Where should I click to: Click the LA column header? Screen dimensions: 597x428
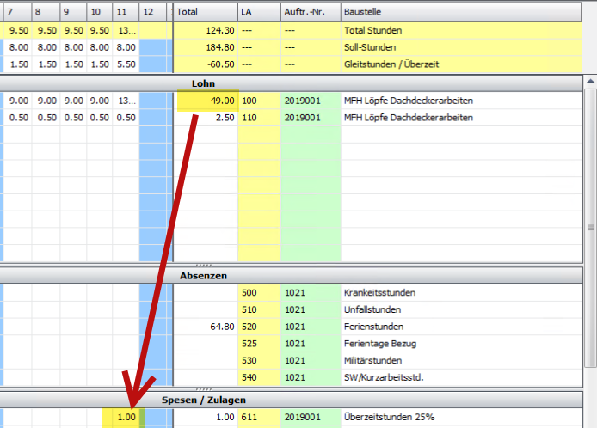(x=258, y=12)
